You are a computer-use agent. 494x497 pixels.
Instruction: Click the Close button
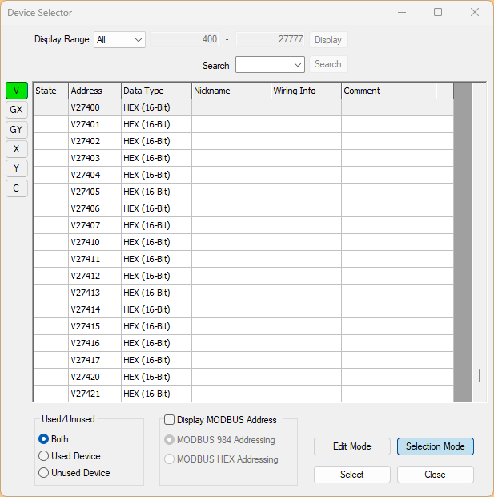pos(435,475)
